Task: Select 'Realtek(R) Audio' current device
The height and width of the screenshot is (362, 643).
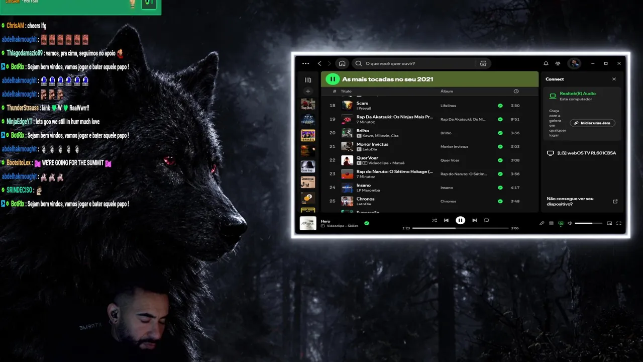Action: tap(578, 94)
